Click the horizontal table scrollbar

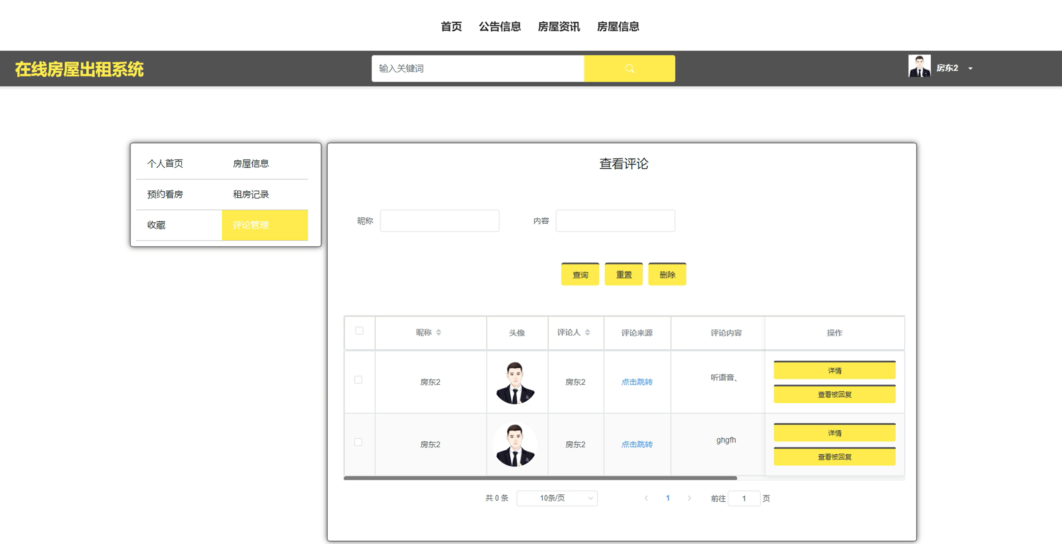tap(540, 478)
